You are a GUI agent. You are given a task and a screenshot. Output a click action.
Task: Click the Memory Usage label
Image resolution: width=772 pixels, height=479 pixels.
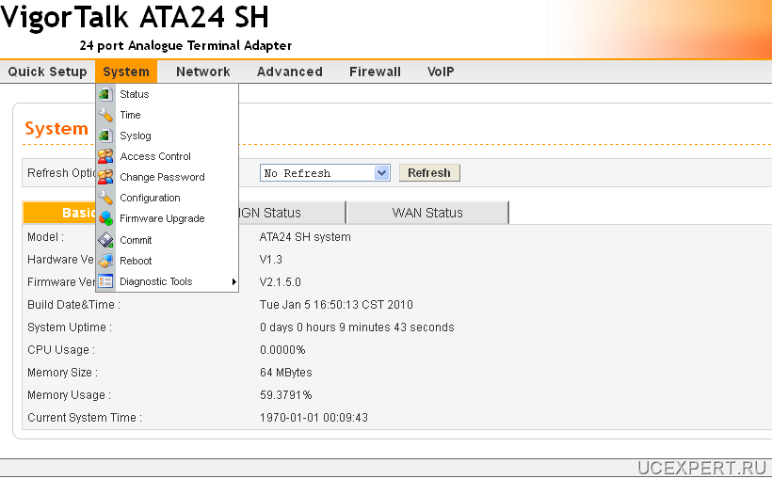69,395
